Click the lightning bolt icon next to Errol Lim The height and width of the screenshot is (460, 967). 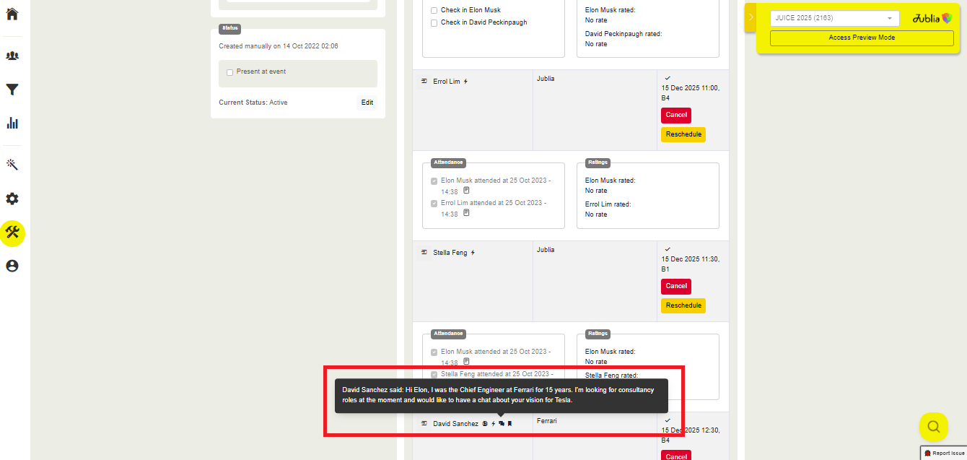pyautogui.click(x=465, y=82)
